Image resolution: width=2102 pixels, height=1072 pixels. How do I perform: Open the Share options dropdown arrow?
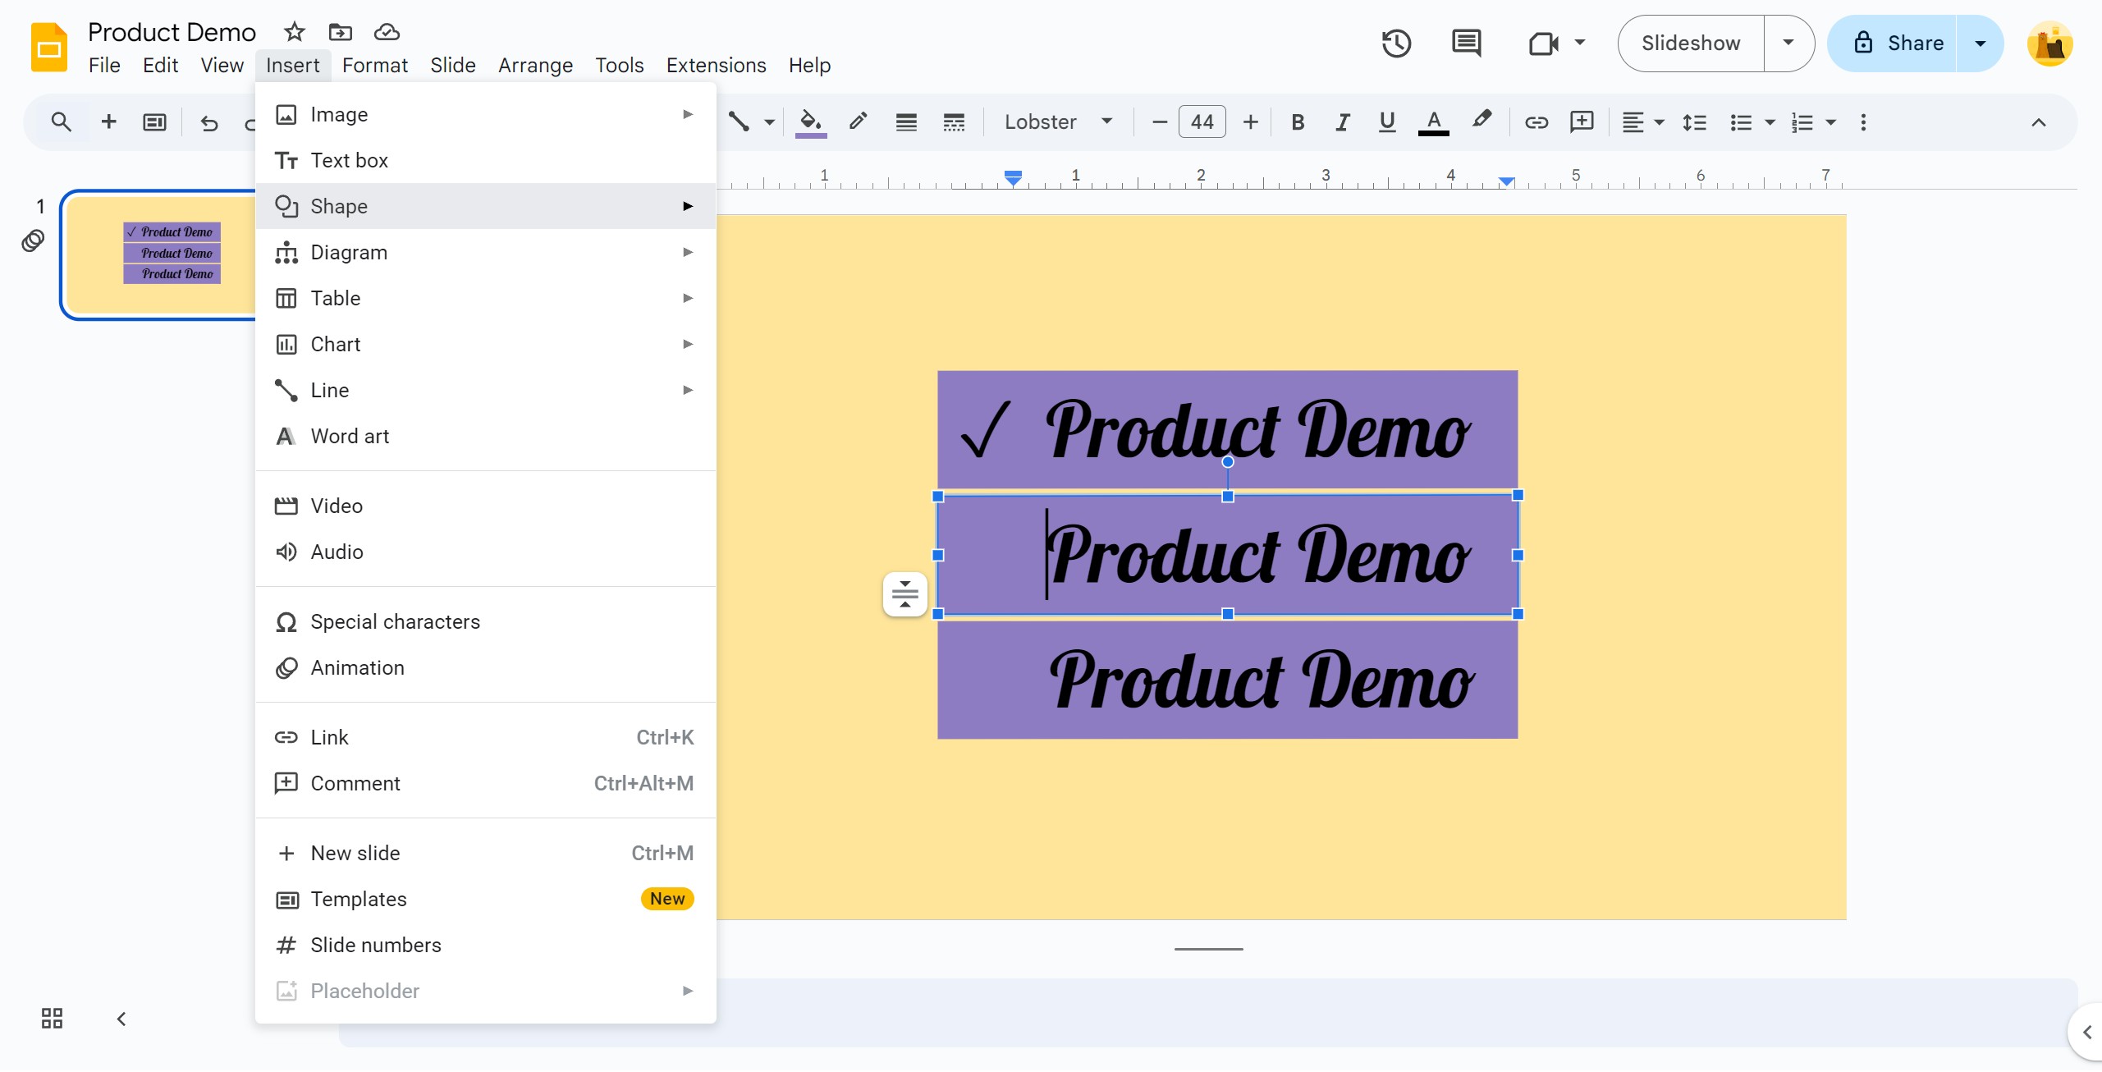(x=1980, y=44)
